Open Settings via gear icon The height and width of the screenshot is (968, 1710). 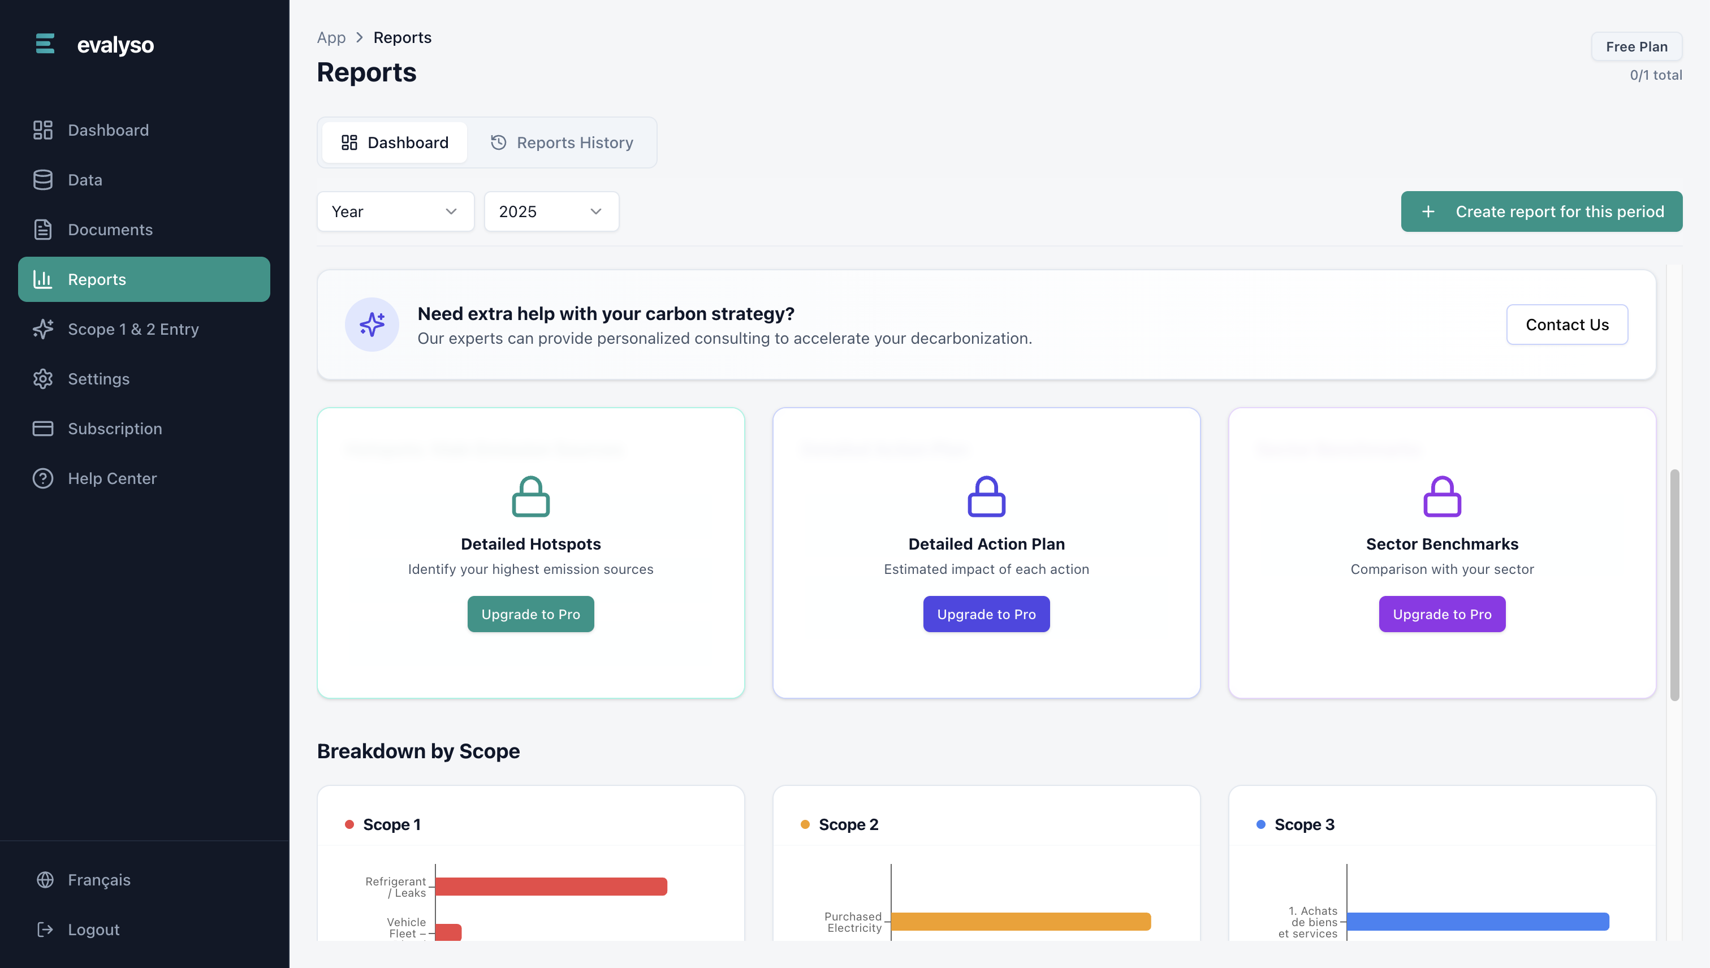[x=42, y=379]
